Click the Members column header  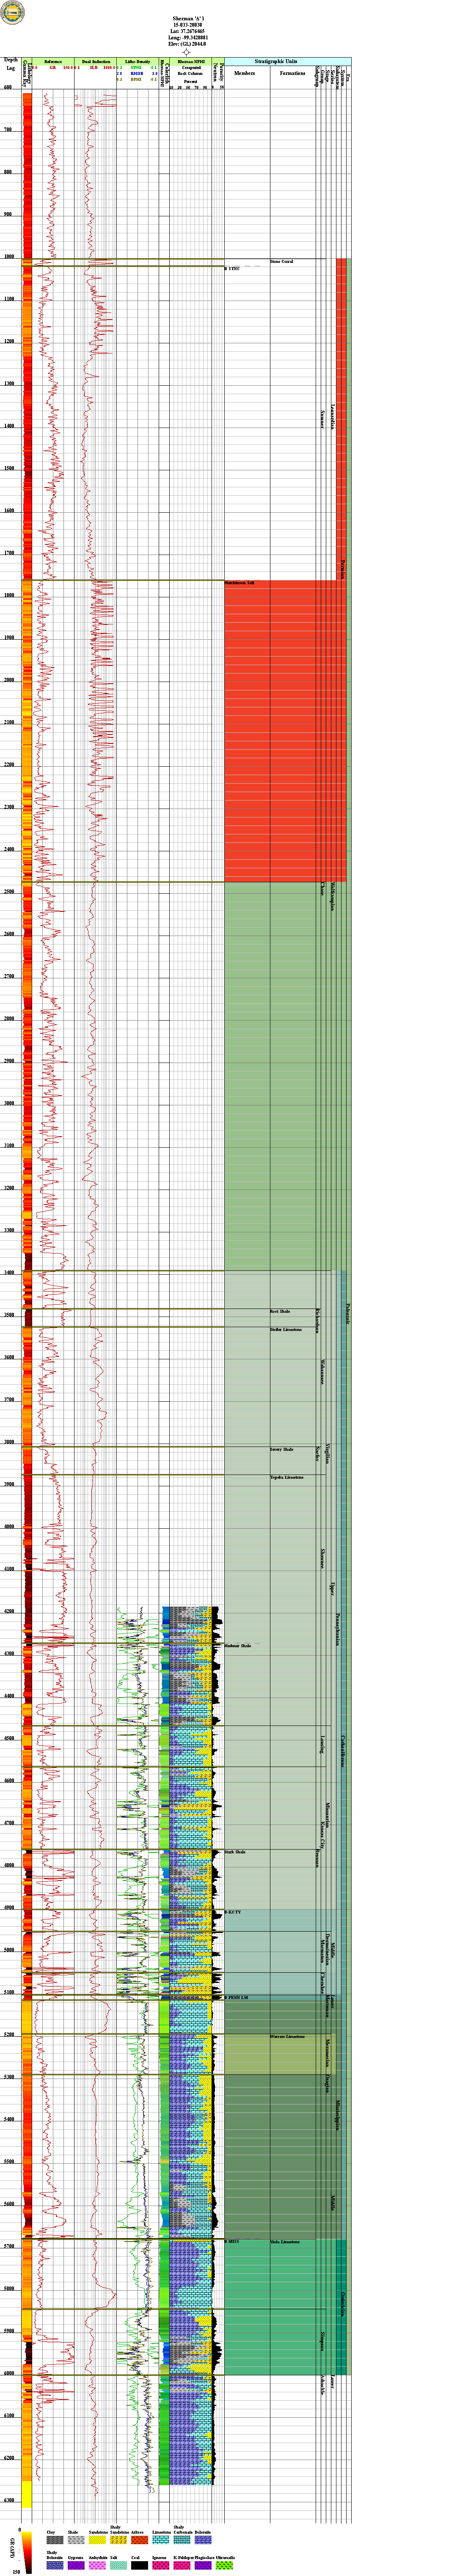point(245,73)
